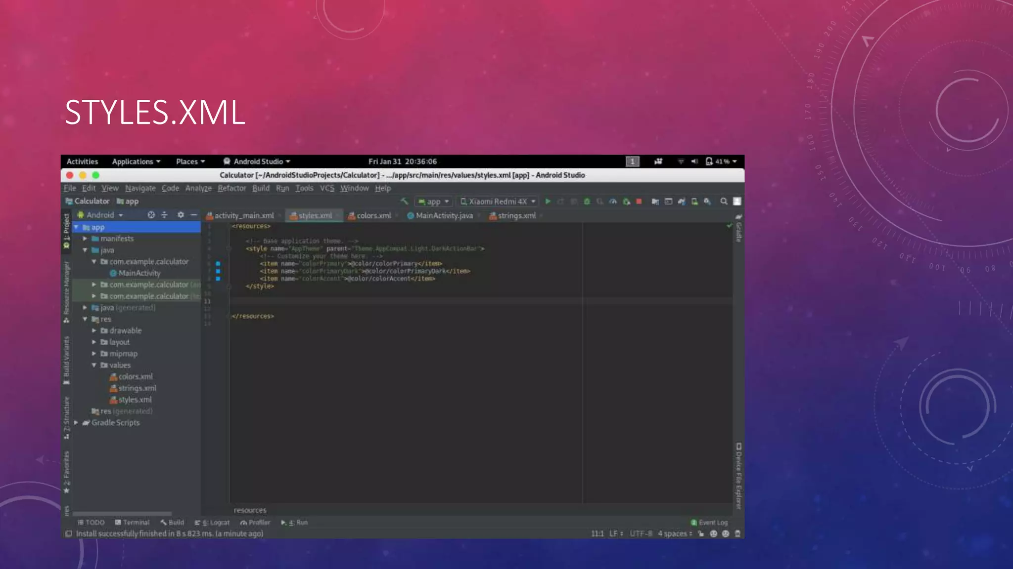Open the Profiler gauge toolbar icon
1013x569 pixels.
tap(613, 202)
